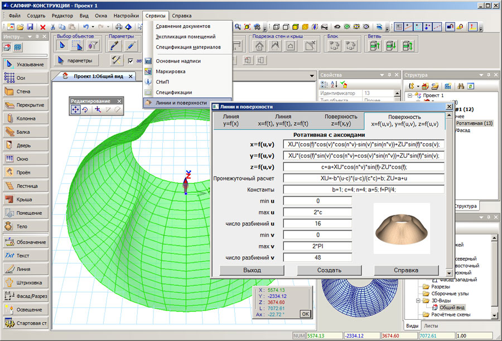Collapse the 3D-Виды folder
Viewport: 502px width, 341px height.
[418, 300]
